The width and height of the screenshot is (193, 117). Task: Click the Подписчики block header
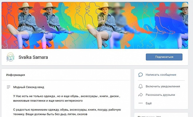pos(149,116)
